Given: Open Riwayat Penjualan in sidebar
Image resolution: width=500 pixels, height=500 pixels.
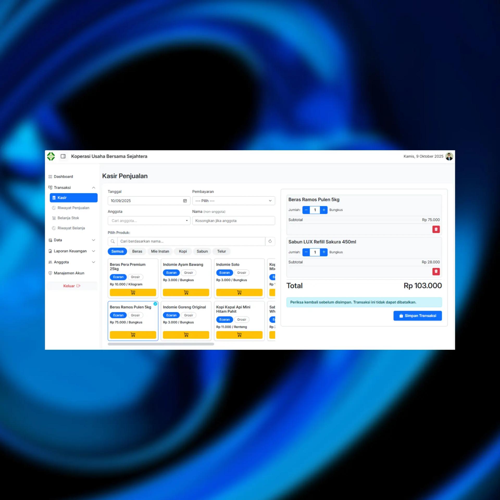Looking at the screenshot, I should pos(73,208).
